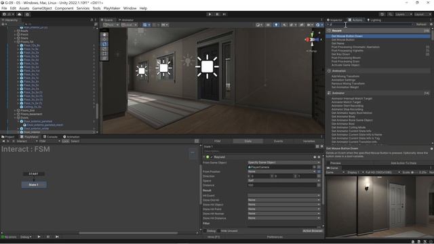Open Unity account icon in top toolbar
The width and height of the screenshot is (434, 244).
pos(7,14)
